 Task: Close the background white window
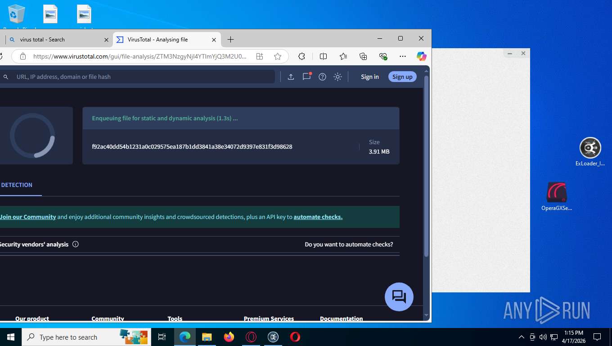[x=523, y=53]
